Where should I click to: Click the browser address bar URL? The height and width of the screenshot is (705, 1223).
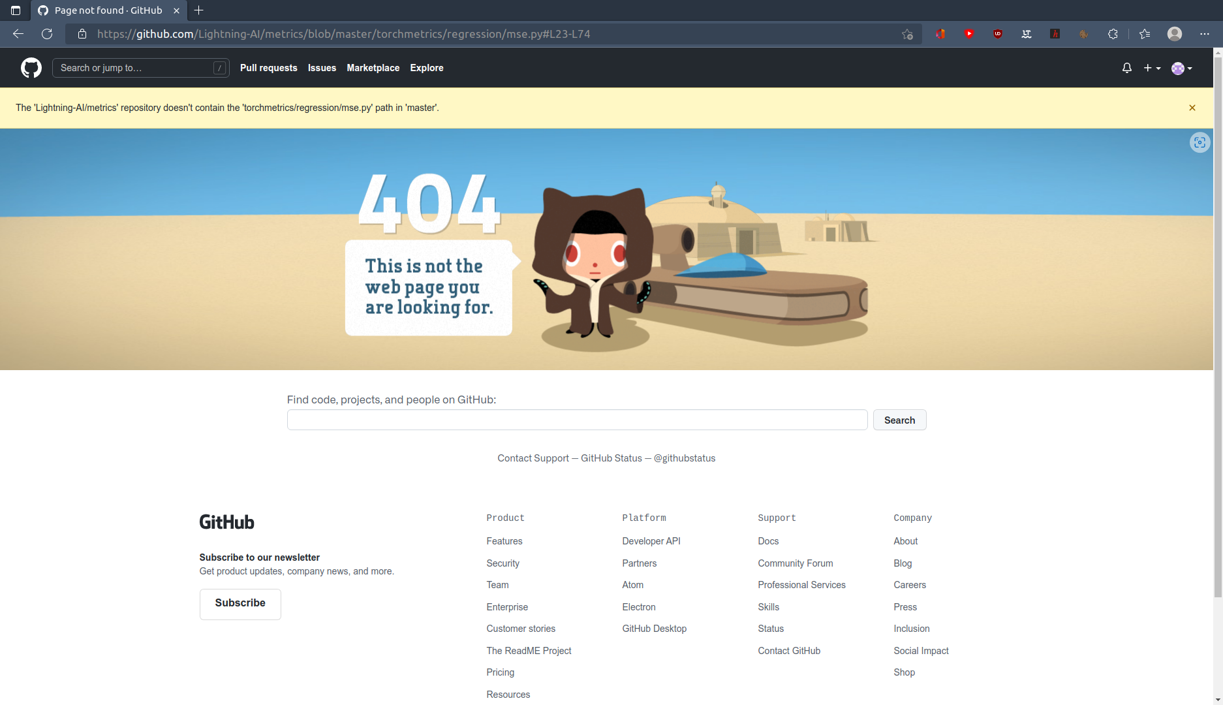point(344,34)
